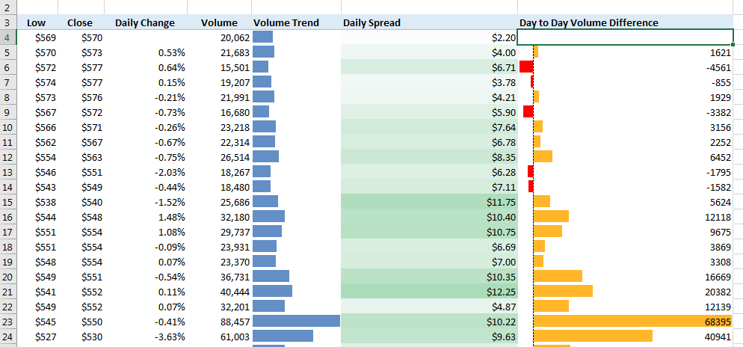Click daily spread cell $4.87
Image resolution: width=743 pixels, height=347 pixels.
coord(429,307)
